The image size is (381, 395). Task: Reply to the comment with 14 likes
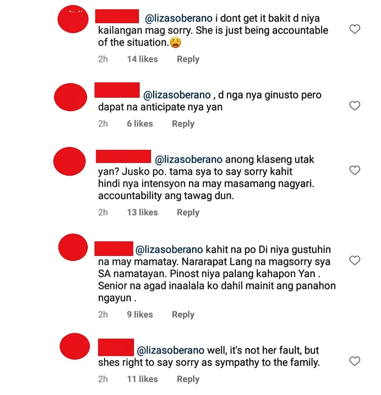pos(188,59)
